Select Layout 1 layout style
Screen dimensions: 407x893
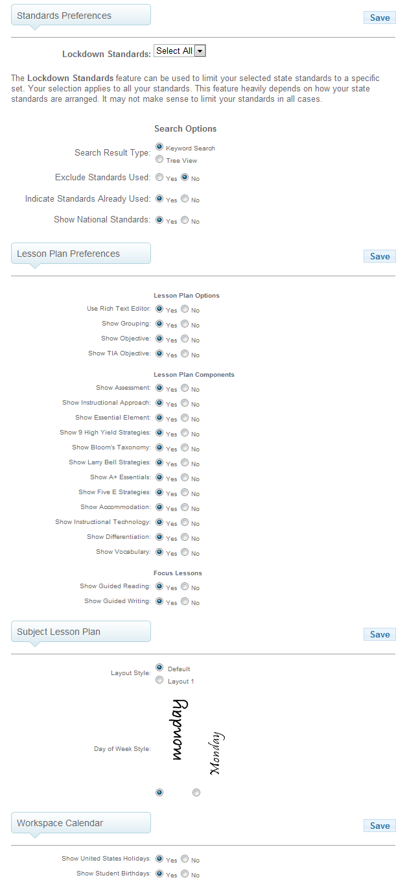[x=159, y=680]
